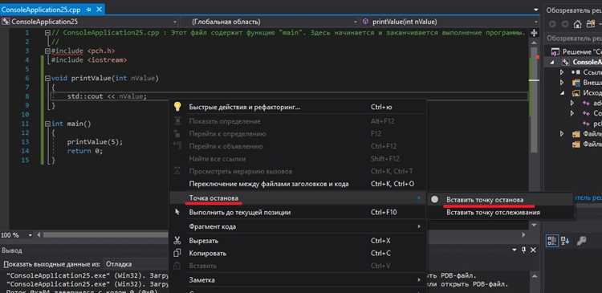Collapse the printValue function code block
The width and height of the screenshot is (602, 293).
click(x=47, y=79)
